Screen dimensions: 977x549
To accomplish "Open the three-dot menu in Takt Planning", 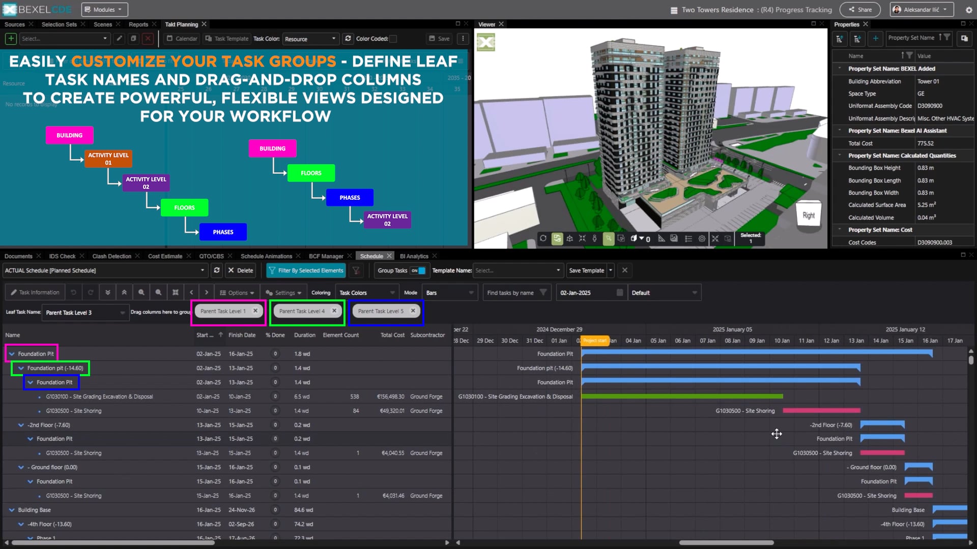I will coord(463,39).
